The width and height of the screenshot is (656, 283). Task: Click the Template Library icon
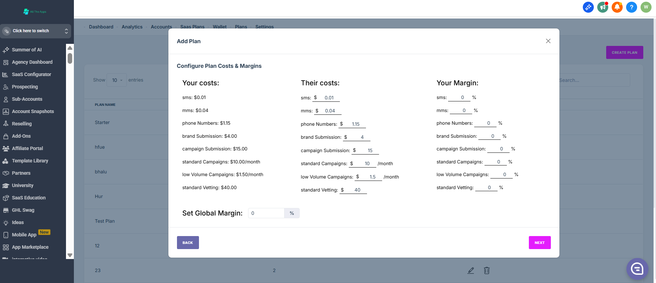(6, 161)
